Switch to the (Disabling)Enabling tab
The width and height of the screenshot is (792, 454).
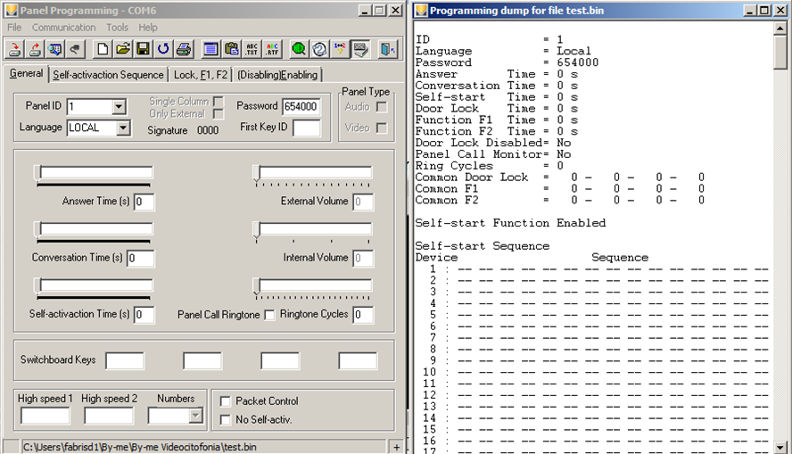pyautogui.click(x=277, y=75)
